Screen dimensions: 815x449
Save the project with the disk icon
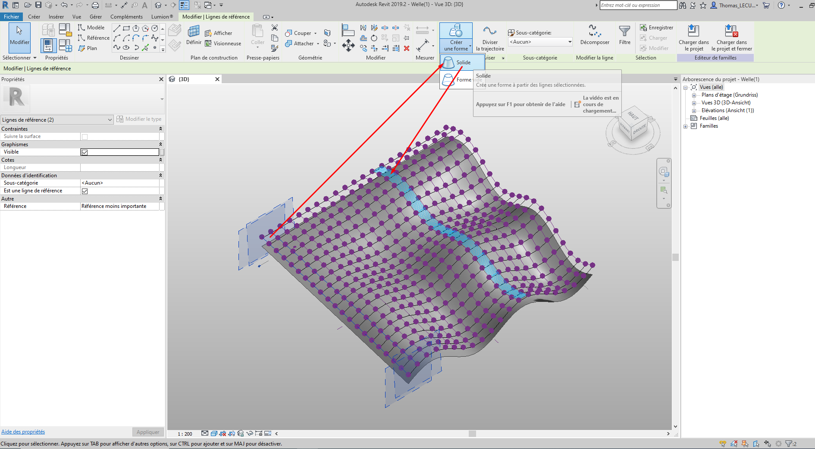pos(38,5)
